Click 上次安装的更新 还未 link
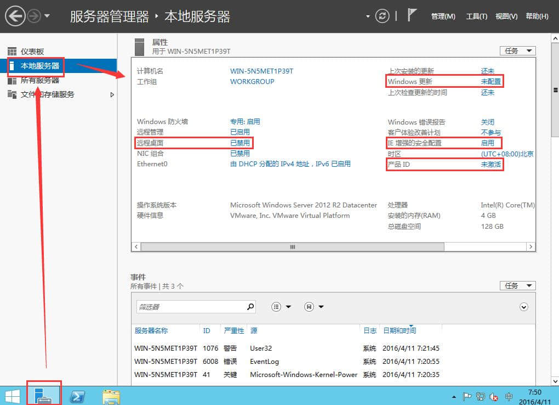559x405 pixels. point(487,71)
